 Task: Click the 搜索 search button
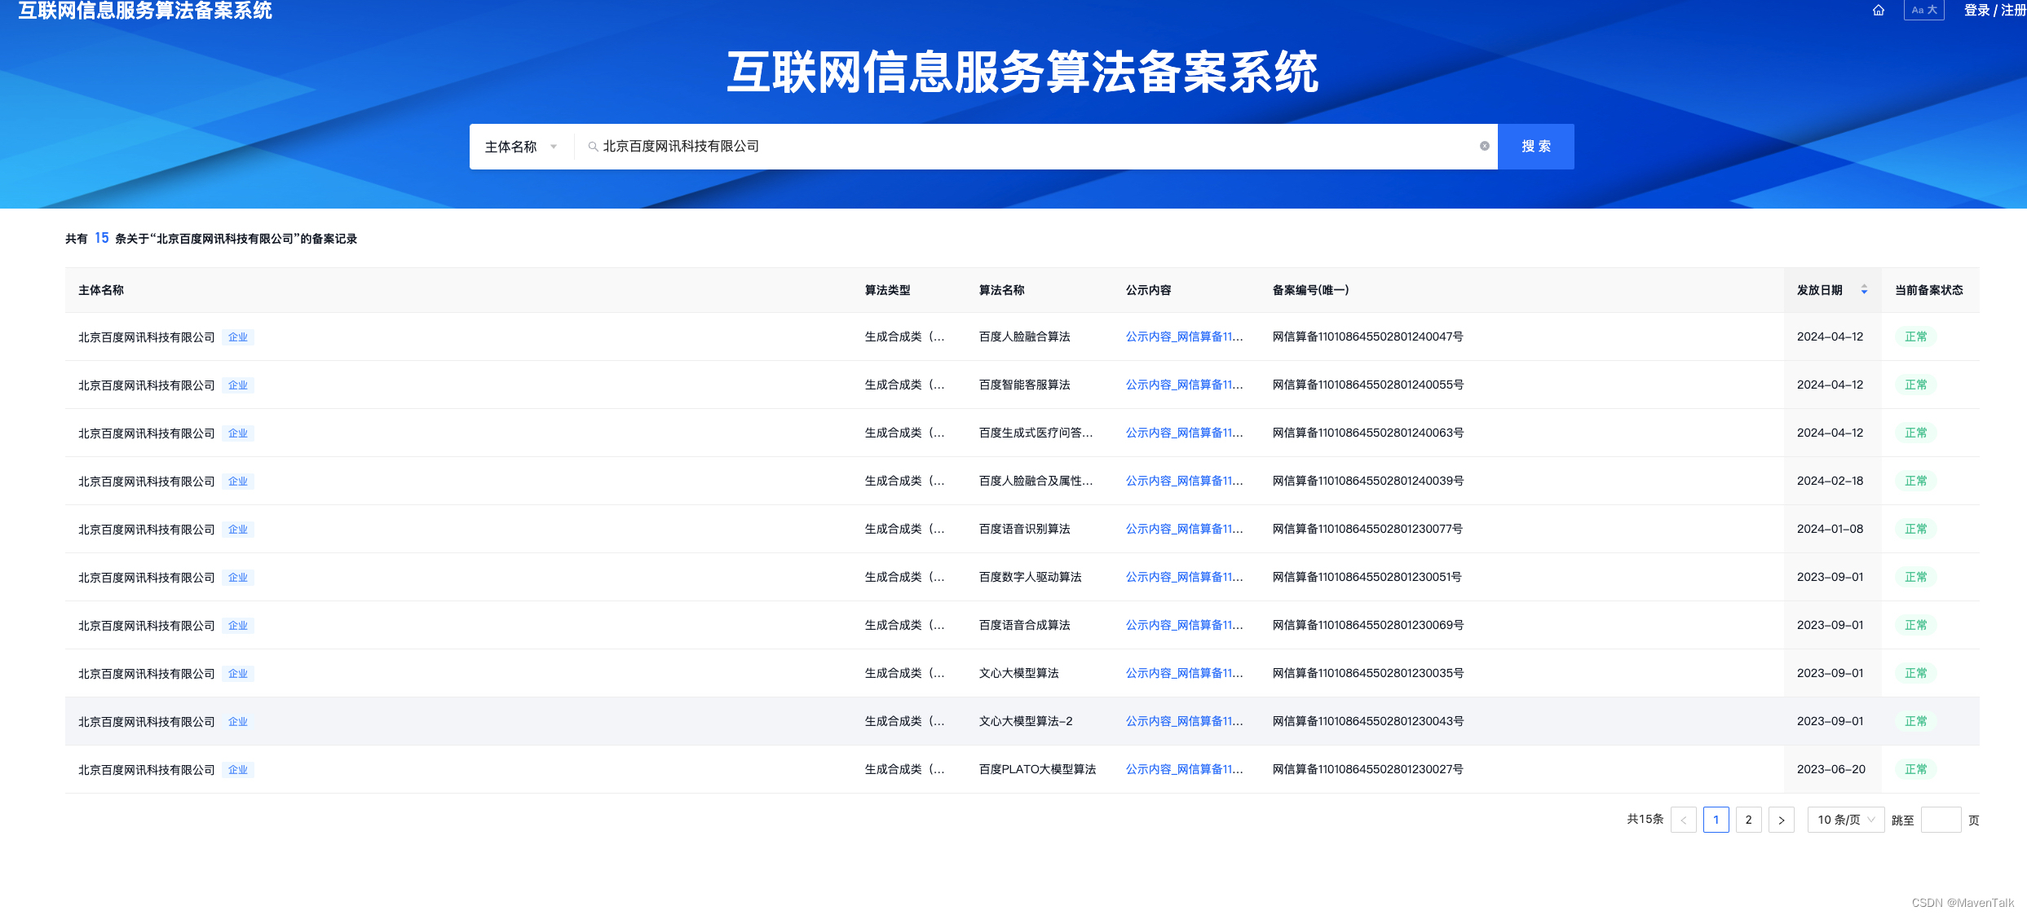coord(1535,147)
